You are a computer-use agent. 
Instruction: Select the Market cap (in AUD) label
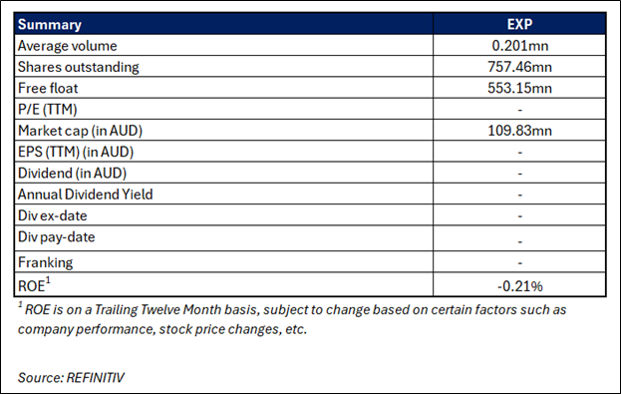(x=80, y=131)
